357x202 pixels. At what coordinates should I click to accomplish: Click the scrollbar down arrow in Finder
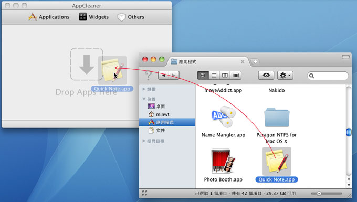click(x=349, y=185)
